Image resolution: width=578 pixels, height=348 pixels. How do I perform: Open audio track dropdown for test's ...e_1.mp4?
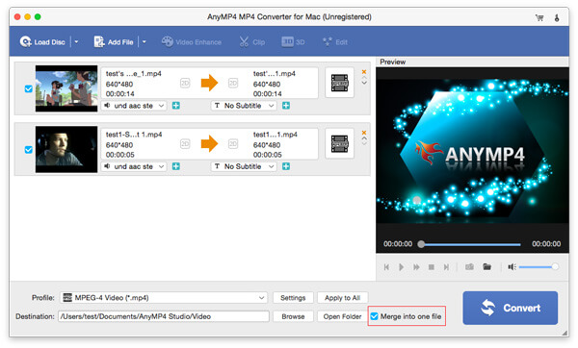coord(134,106)
